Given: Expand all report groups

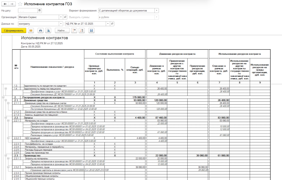Looking at the screenshot, I should (x=82, y=31).
